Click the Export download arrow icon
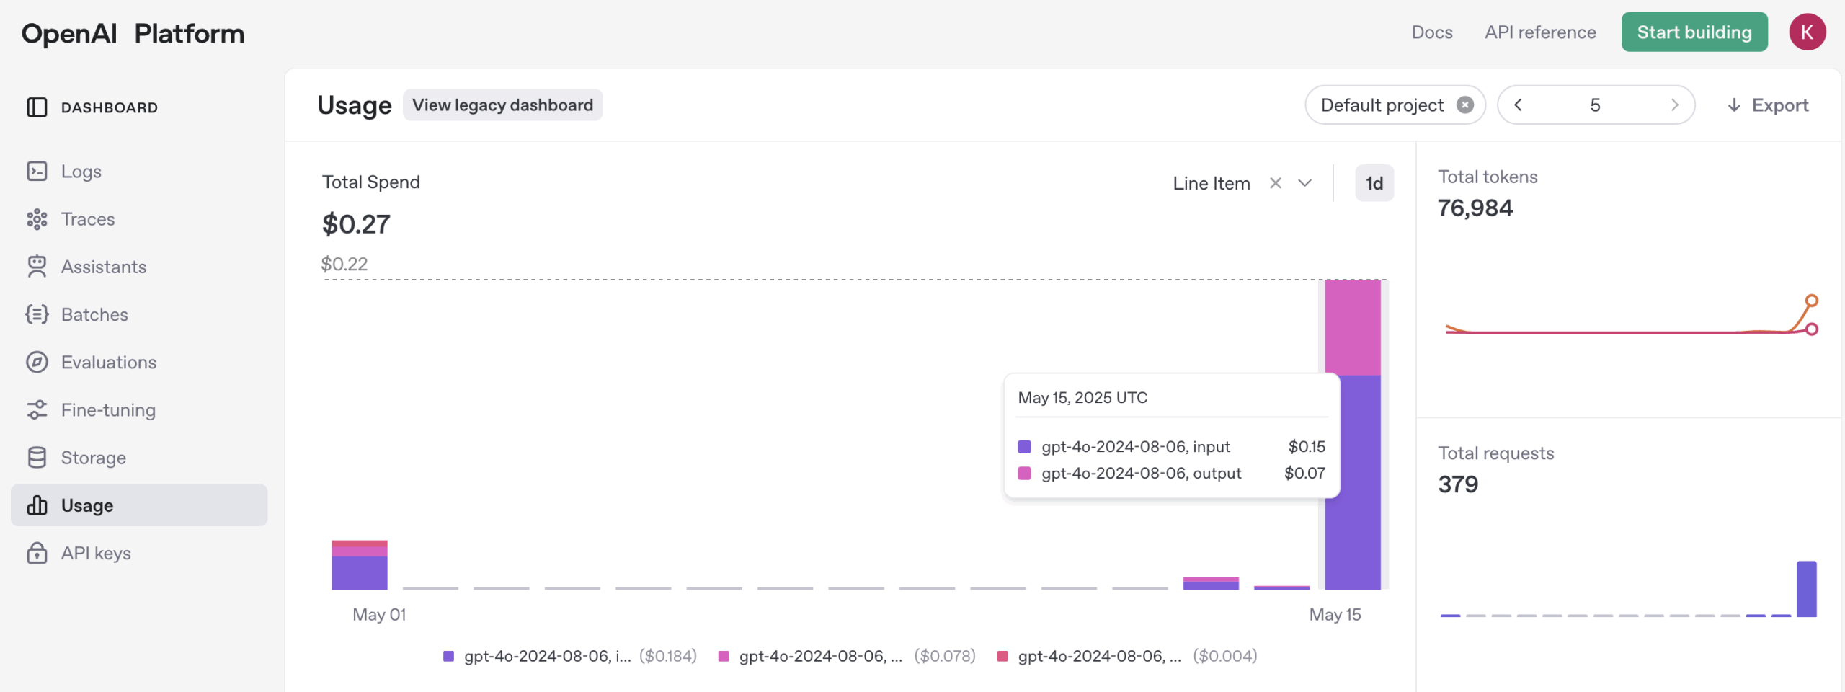Viewport: 1845px width, 692px height. [x=1734, y=105]
